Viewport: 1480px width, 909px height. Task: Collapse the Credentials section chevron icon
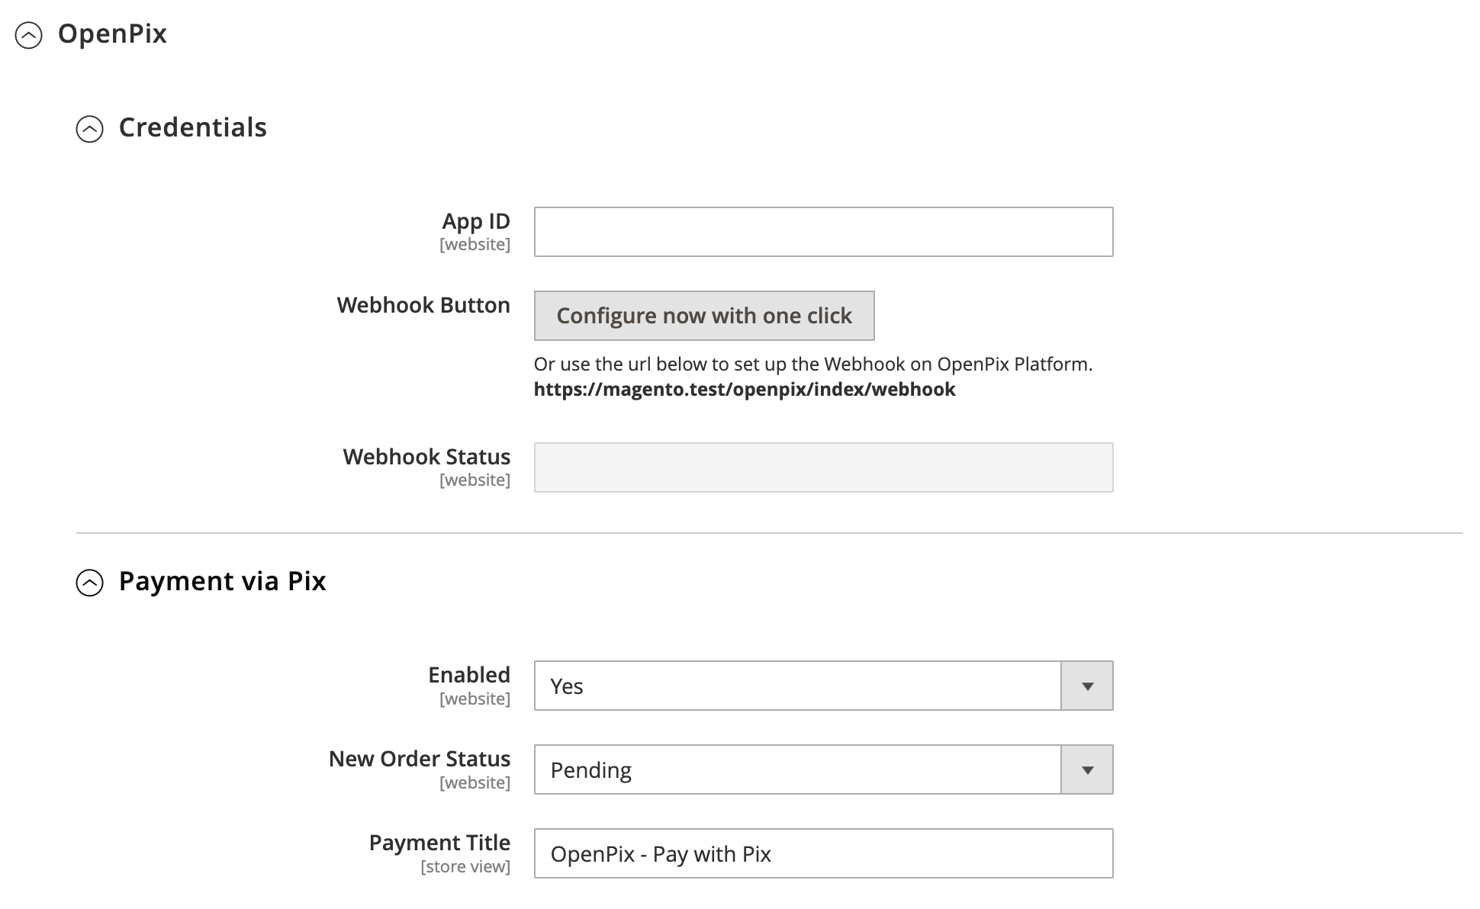coord(90,129)
